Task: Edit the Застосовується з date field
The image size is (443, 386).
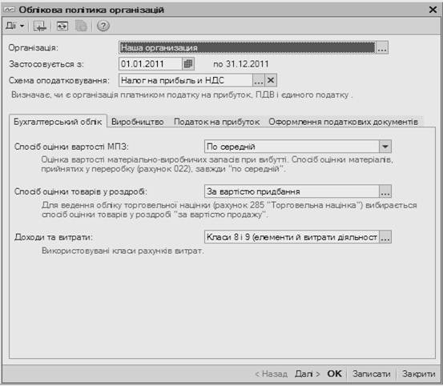Action: click(x=151, y=64)
